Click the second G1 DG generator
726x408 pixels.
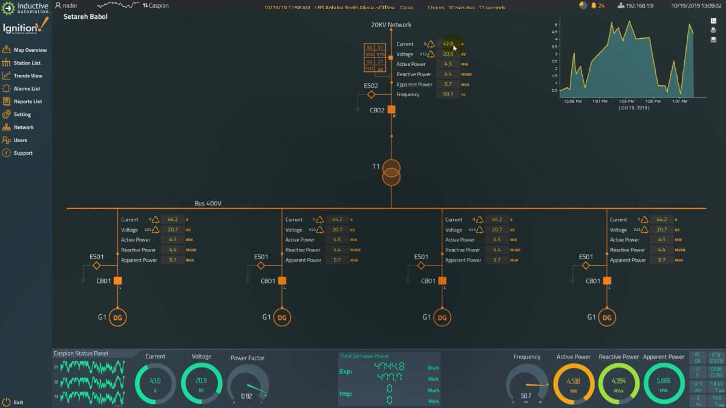(282, 317)
